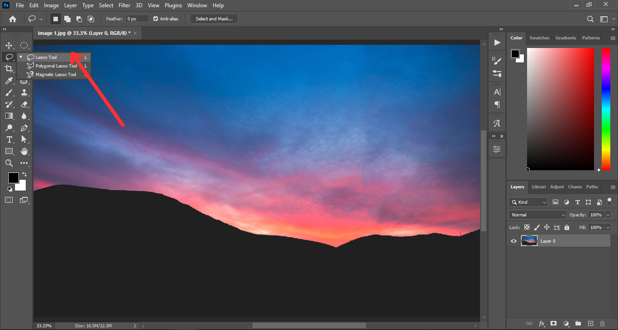The height and width of the screenshot is (330, 618).
Task: Select the Zoom tool
Action: coord(9,163)
